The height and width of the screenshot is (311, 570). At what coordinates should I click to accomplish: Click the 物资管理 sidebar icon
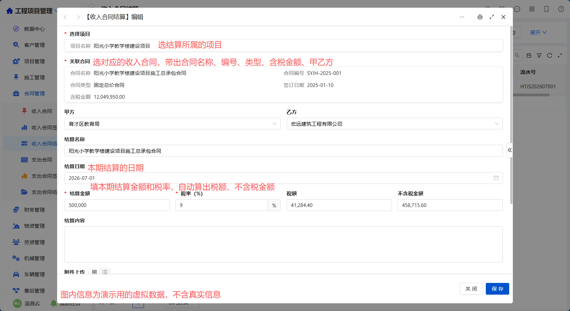point(16,226)
